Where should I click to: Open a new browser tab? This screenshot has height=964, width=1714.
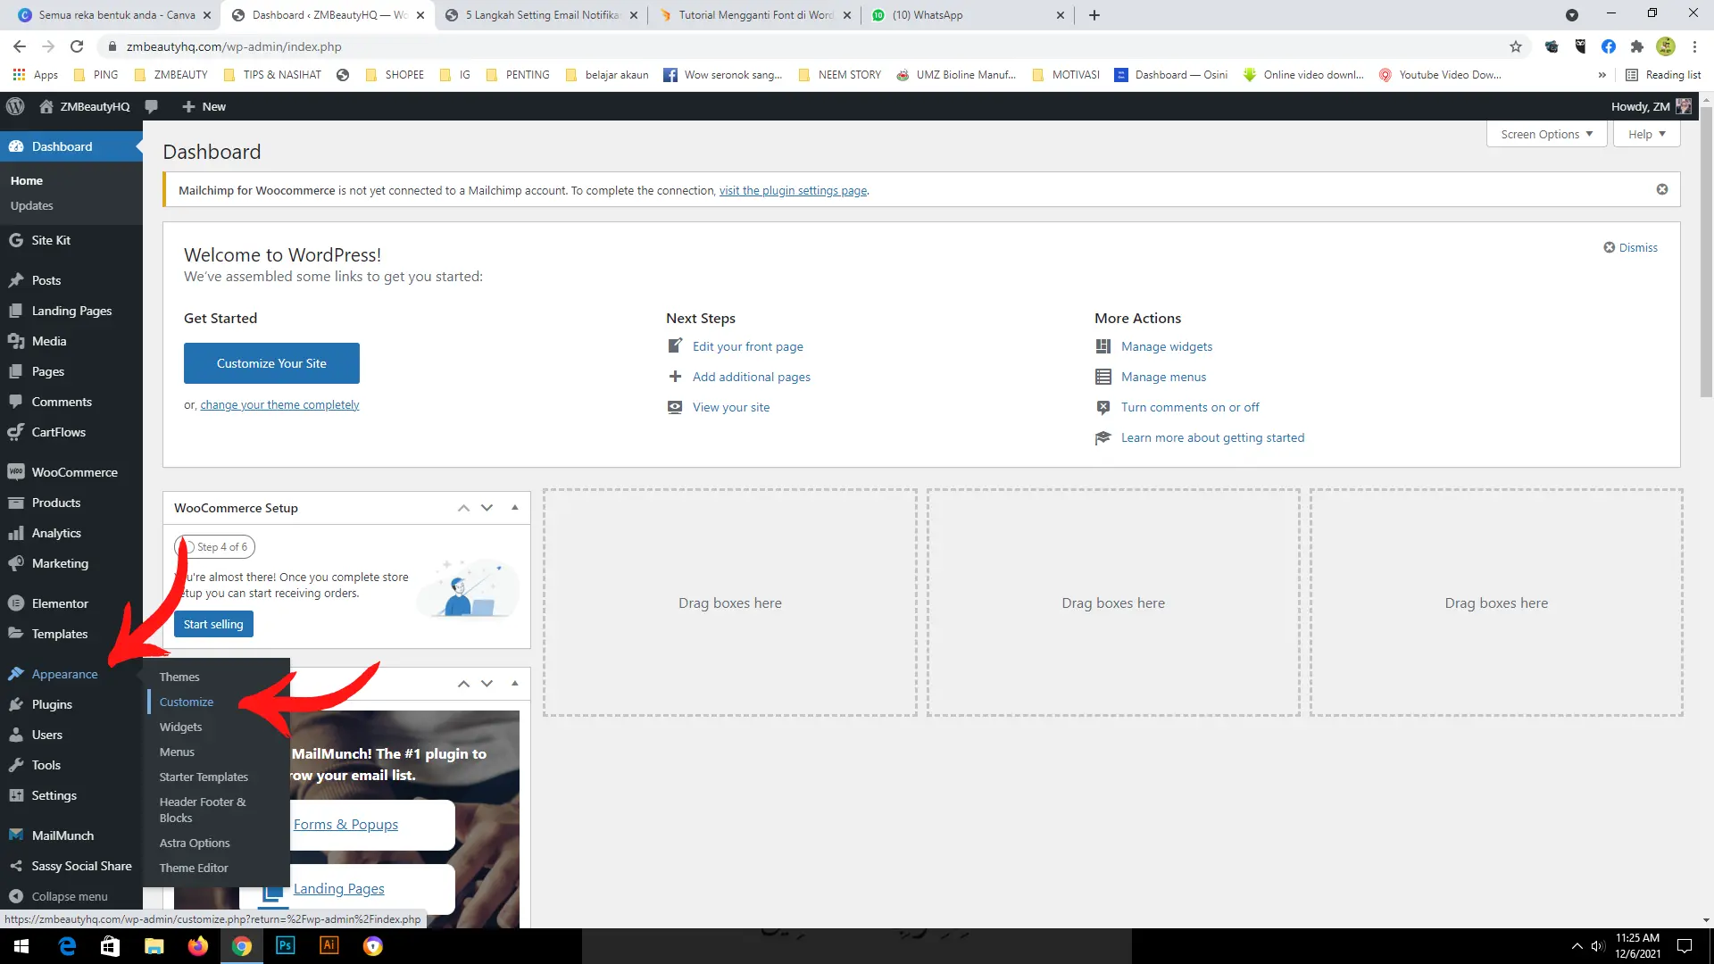pyautogui.click(x=1094, y=15)
